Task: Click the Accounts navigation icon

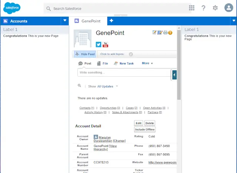Action: (x=6, y=21)
